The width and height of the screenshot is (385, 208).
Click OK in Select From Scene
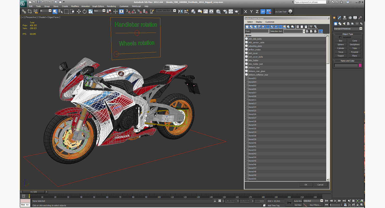[x=306, y=185]
